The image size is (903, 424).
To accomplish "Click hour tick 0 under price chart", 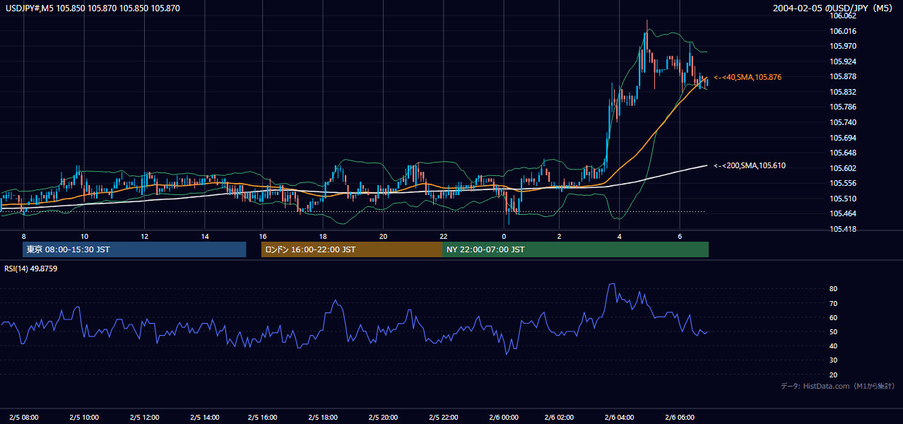I will tap(504, 236).
